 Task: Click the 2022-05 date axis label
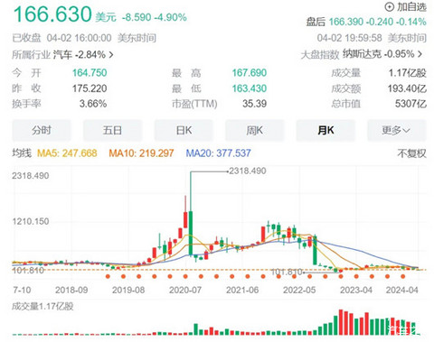point(299,290)
